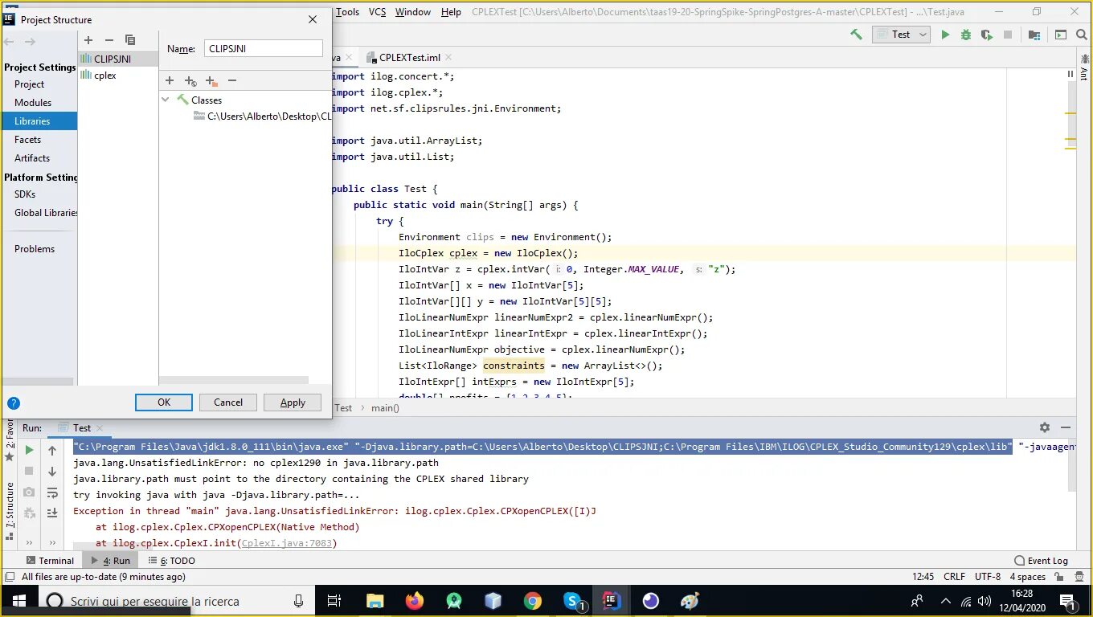Open the Windows Start menu
Screen dimensions: 1093x617
tap(18, 601)
